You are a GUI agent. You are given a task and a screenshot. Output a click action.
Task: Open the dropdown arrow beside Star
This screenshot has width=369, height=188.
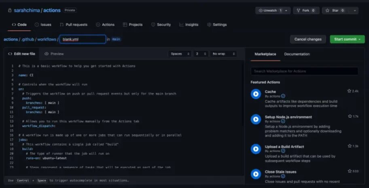pyautogui.click(x=354, y=10)
